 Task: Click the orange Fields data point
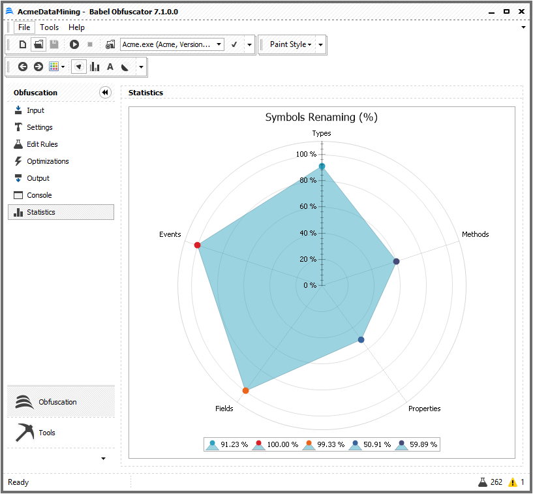click(245, 390)
